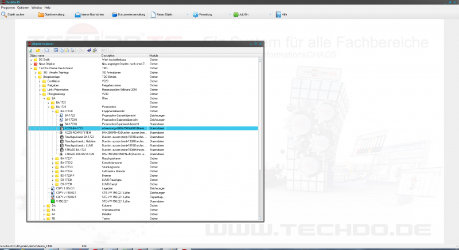
Task: Click the properties window icon in Explorer toolbar
Action: pyautogui.click(x=56, y=50)
